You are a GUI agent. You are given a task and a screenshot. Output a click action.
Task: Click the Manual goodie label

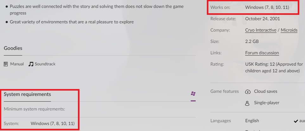tap(17, 64)
